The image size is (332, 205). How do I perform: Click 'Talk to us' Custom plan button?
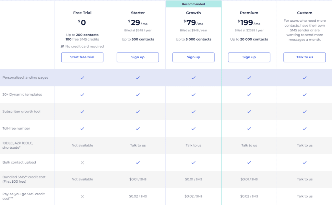click(304, 57)
